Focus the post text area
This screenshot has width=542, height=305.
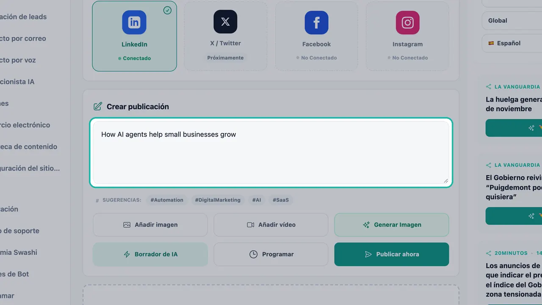coord(271,152)
